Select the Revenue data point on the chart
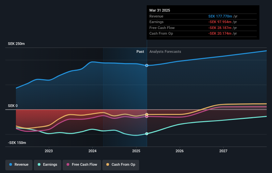 coord(147,65)
